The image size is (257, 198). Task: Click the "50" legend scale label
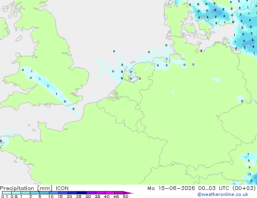125,196
